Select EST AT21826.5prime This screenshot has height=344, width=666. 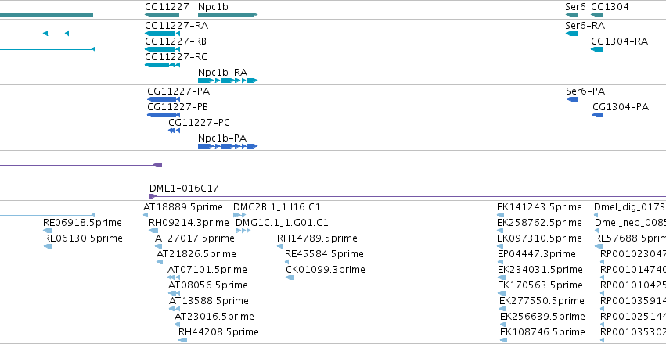pos(160,262)
